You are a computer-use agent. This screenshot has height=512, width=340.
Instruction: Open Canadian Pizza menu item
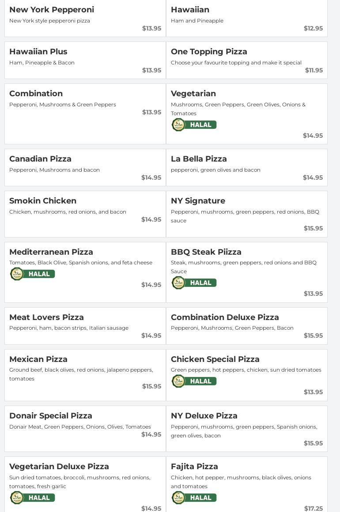coord(40,159)
